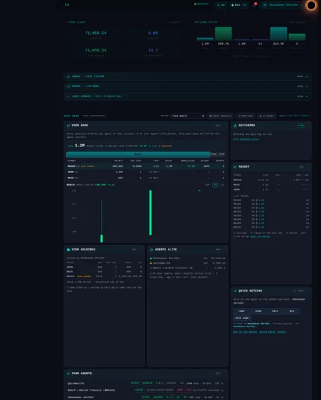Select the highlighted middle chart range button

[x=215, y=185]
